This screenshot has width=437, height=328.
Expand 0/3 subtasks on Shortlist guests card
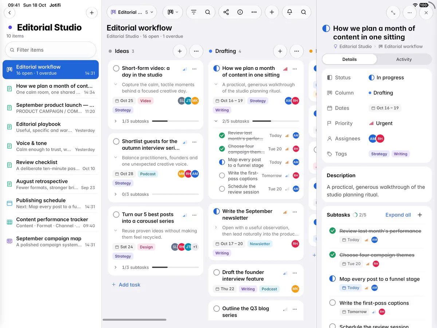(116, 194)
